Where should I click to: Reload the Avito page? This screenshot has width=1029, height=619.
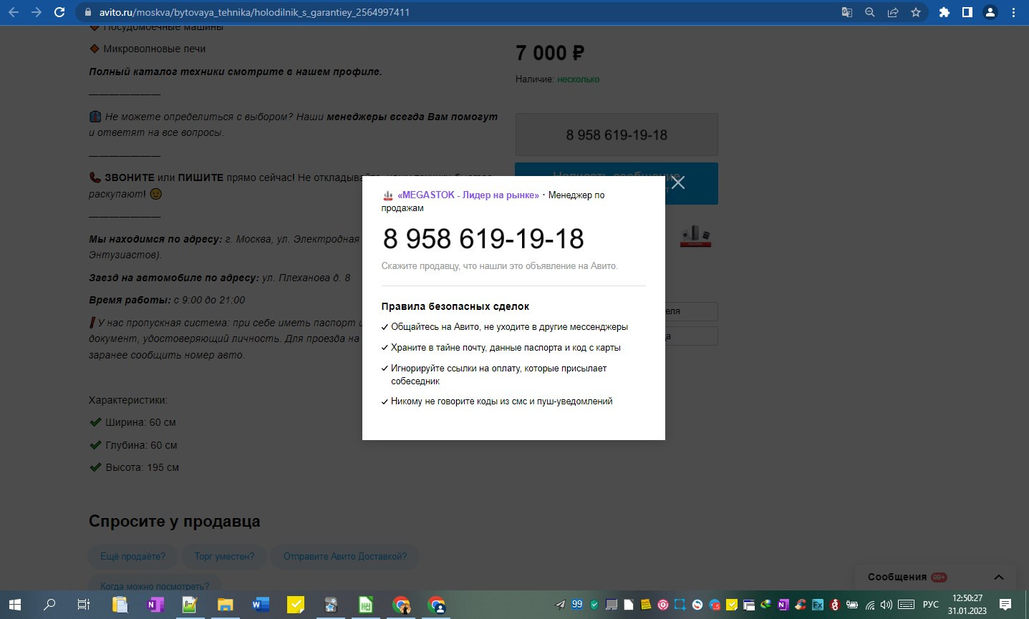[59, 12]
